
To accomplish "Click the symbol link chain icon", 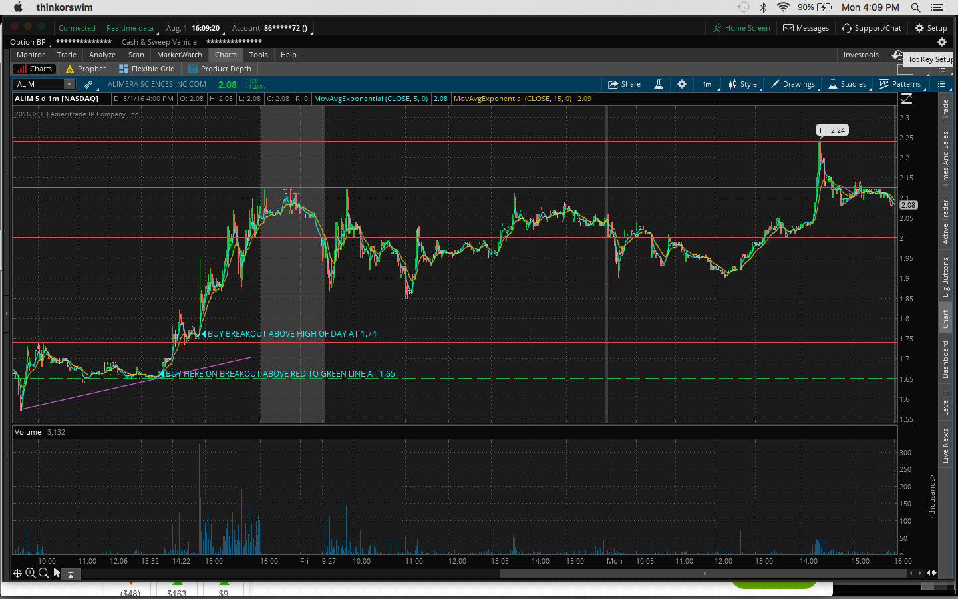I will pyautogui.click(x=88, y=85).
